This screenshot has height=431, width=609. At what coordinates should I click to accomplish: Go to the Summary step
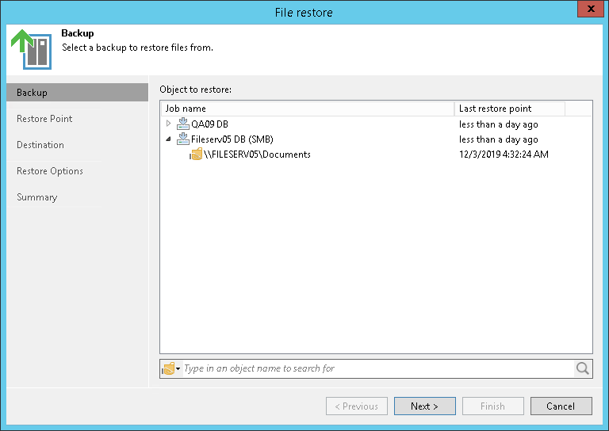37,197
